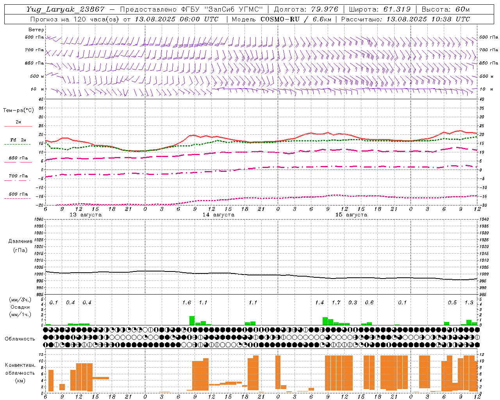The image size is (500, 400).
Task: Click the Тем-ра(°C) panel label
Action: point(18,111)
